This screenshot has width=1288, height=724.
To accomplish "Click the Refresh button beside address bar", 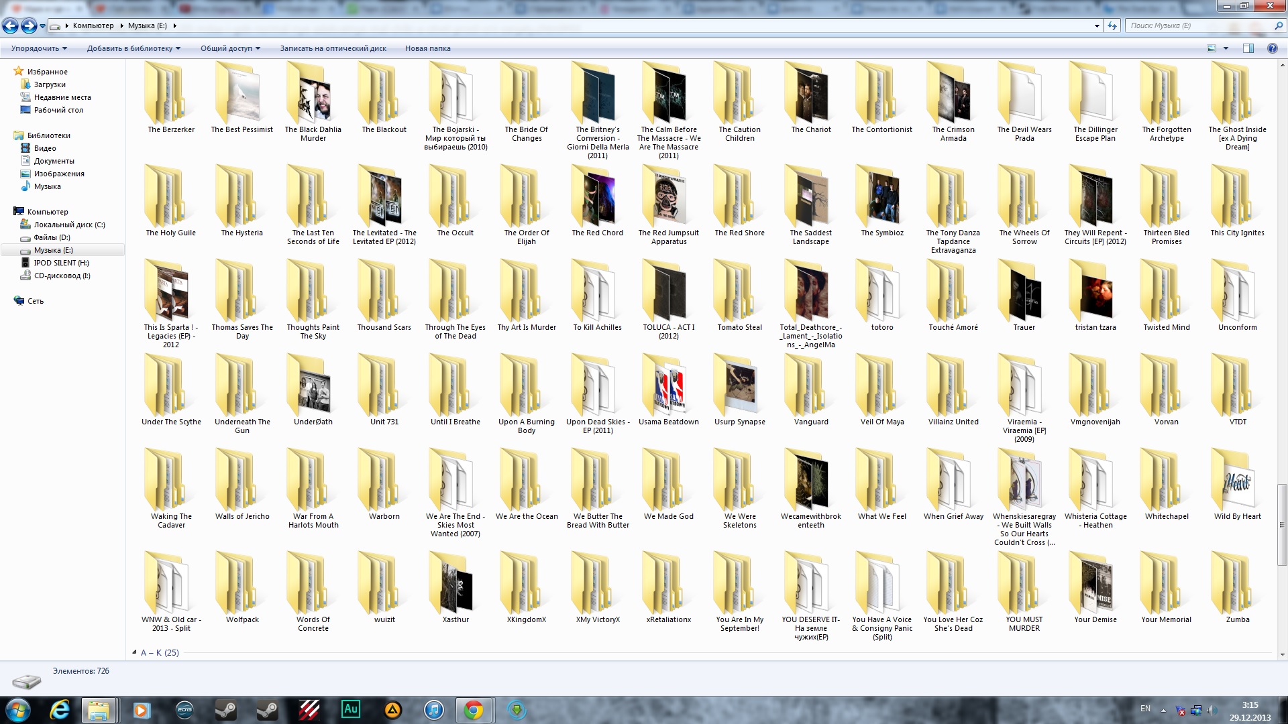I will tap(1112, 26).
